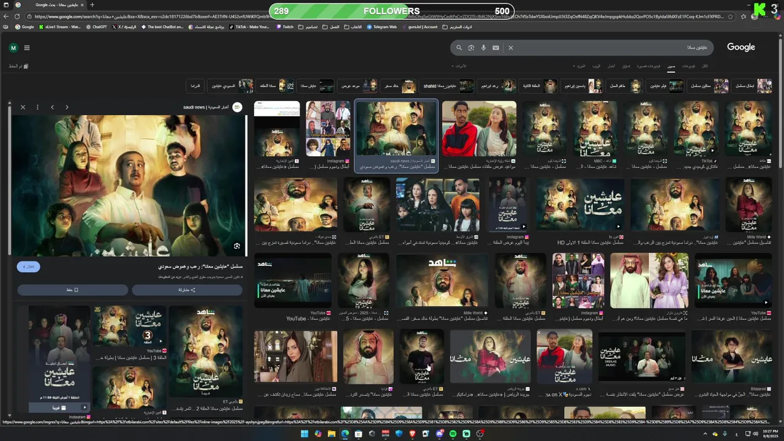Open the TikTok bookmark

[249, 27]
